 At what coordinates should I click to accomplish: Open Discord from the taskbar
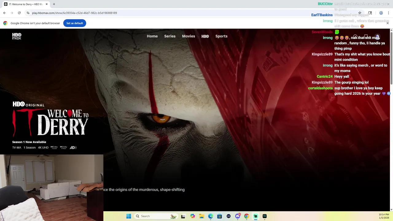click(x=238, y=216)
